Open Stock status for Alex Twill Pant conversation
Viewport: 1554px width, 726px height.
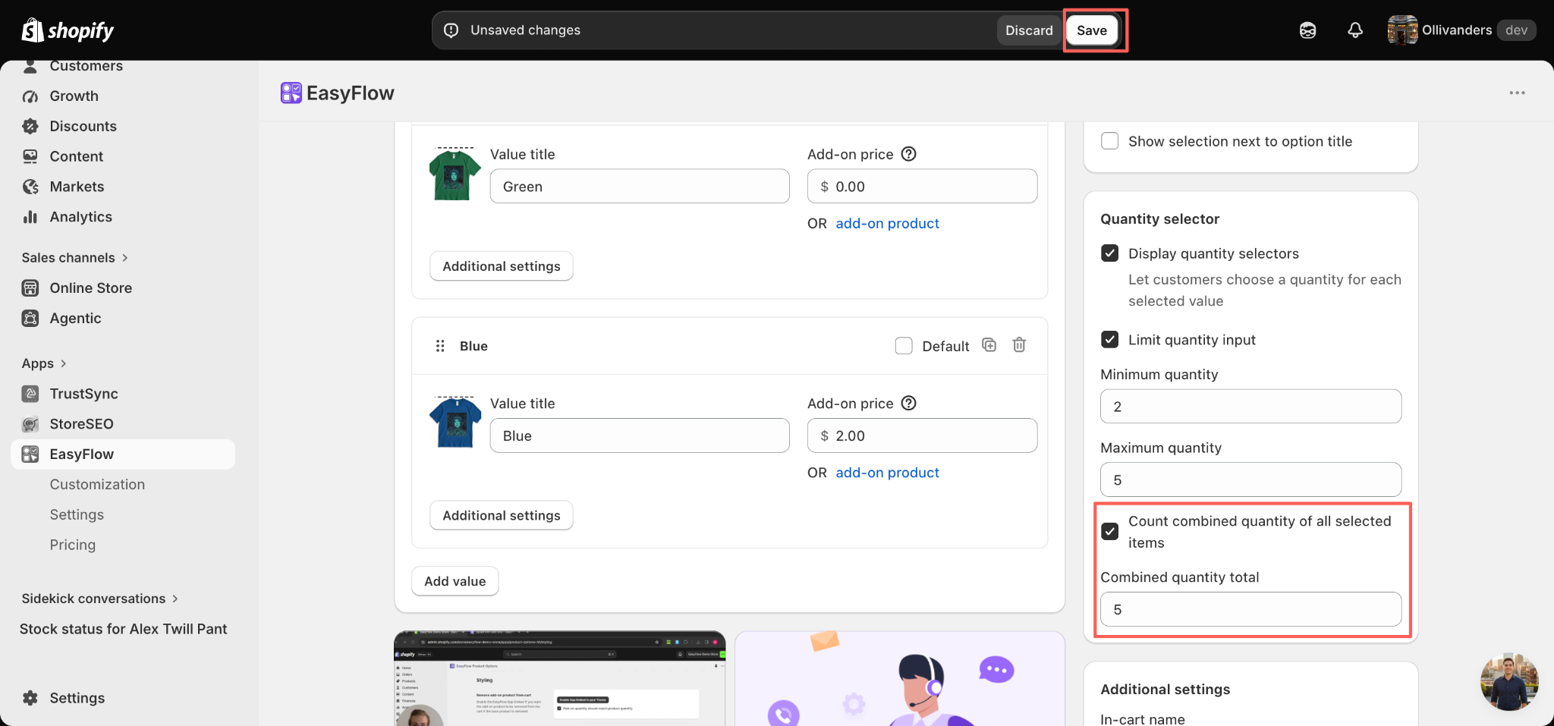[123, 629]
